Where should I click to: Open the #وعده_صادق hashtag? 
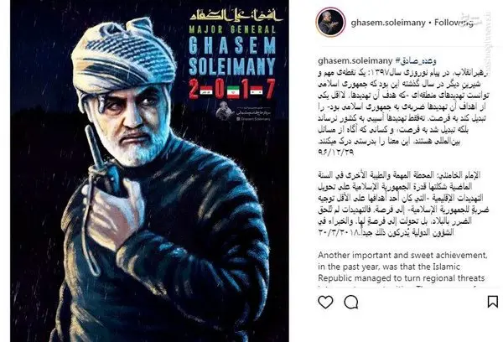pyautogui.click(x=416, y=60)
